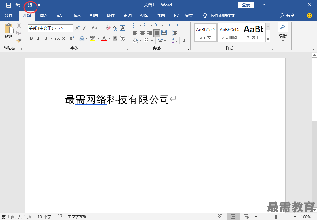The image size is (317, 220).
Task: Open the highlight color dropdown arrow
Action: click(x=98, y=38)
